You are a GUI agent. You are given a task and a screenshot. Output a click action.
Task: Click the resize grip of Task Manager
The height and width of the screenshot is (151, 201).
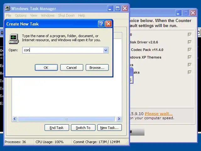(x=127, y=143)
